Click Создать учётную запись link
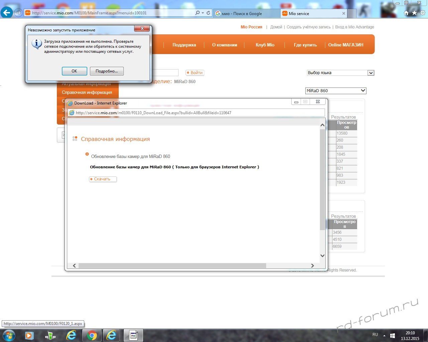This screenshot has width=428, height=342. click(309, 27)
